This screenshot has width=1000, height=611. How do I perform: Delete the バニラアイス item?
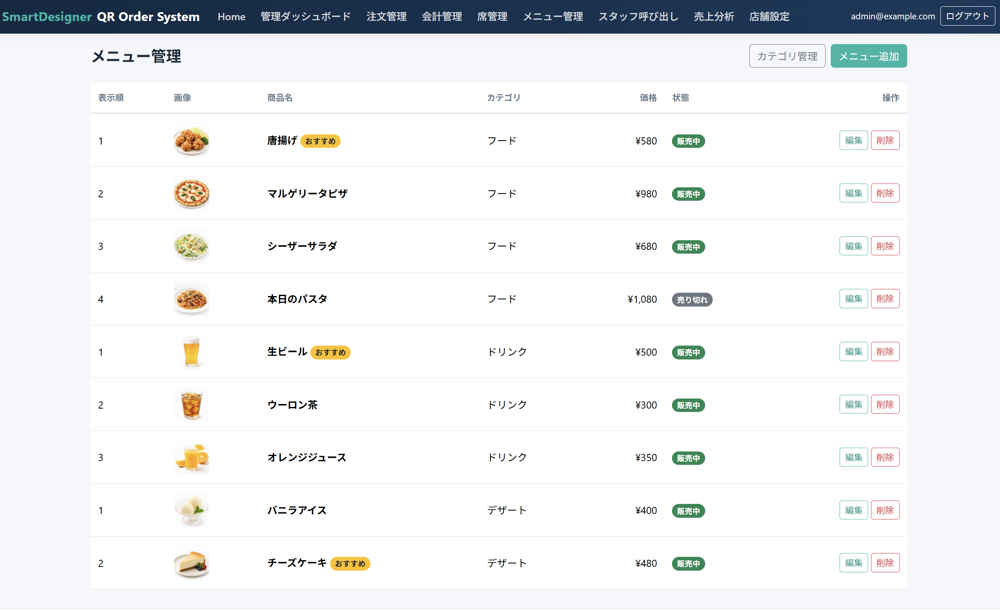click(885, 510)
